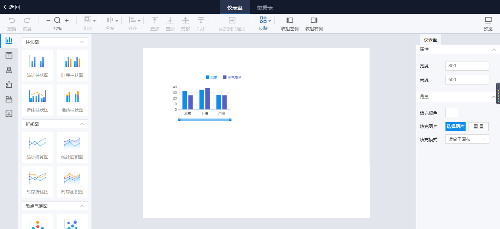Pick the 统计柱状图 chart thumbnail
The image size is (500, 229).
(x=37, y=65)
